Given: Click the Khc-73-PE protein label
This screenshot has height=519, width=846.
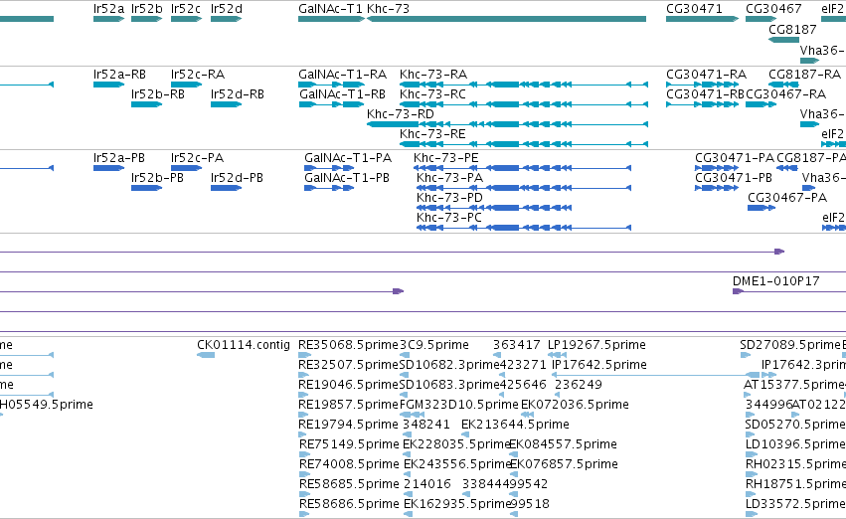Looking at the screenshot, I should click(x=445, y=158).
